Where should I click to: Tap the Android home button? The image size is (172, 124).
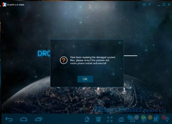click(x=24, y=119)
